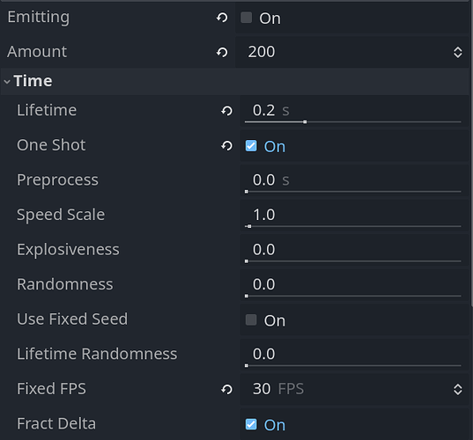Reset the One Shot property
The height and width of the screenshot is (440, 473).
[227, 146]
